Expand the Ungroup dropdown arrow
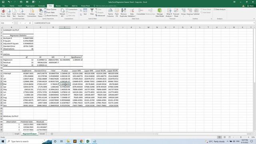 click(190, 16)
